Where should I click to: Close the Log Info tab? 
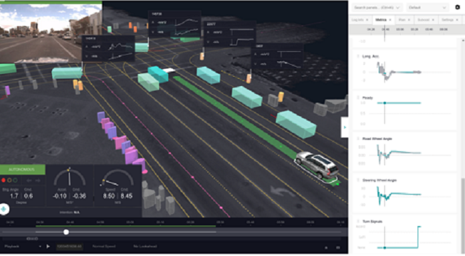pyautogui.click(x=367, y=20)
